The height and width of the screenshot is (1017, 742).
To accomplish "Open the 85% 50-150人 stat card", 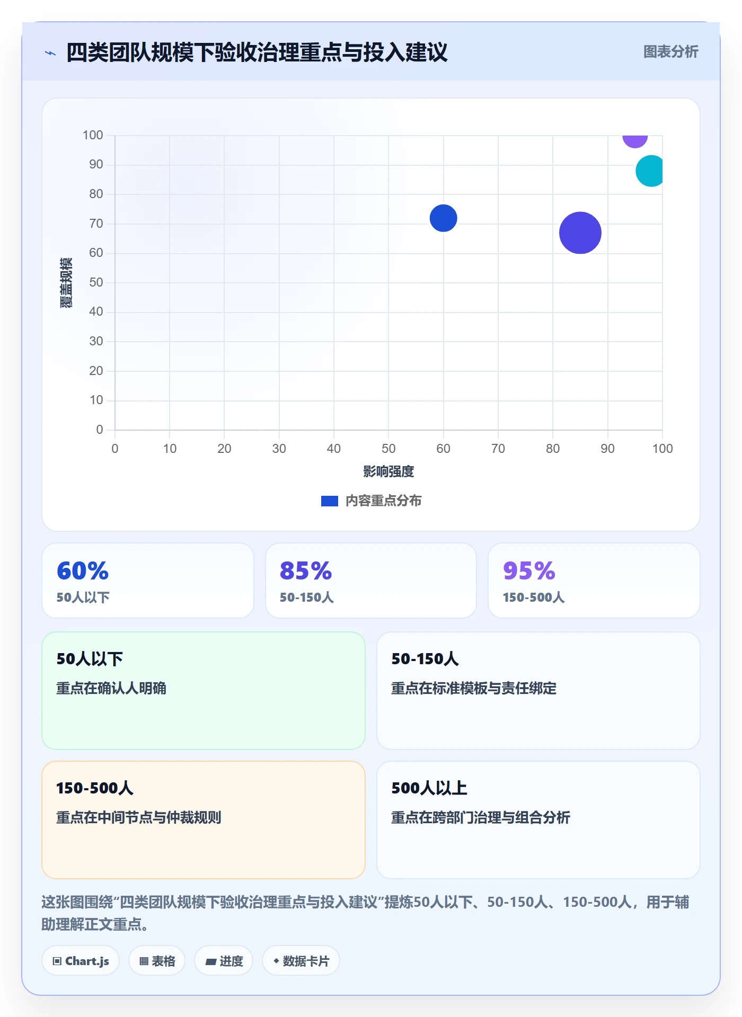I will click(371, 581).
